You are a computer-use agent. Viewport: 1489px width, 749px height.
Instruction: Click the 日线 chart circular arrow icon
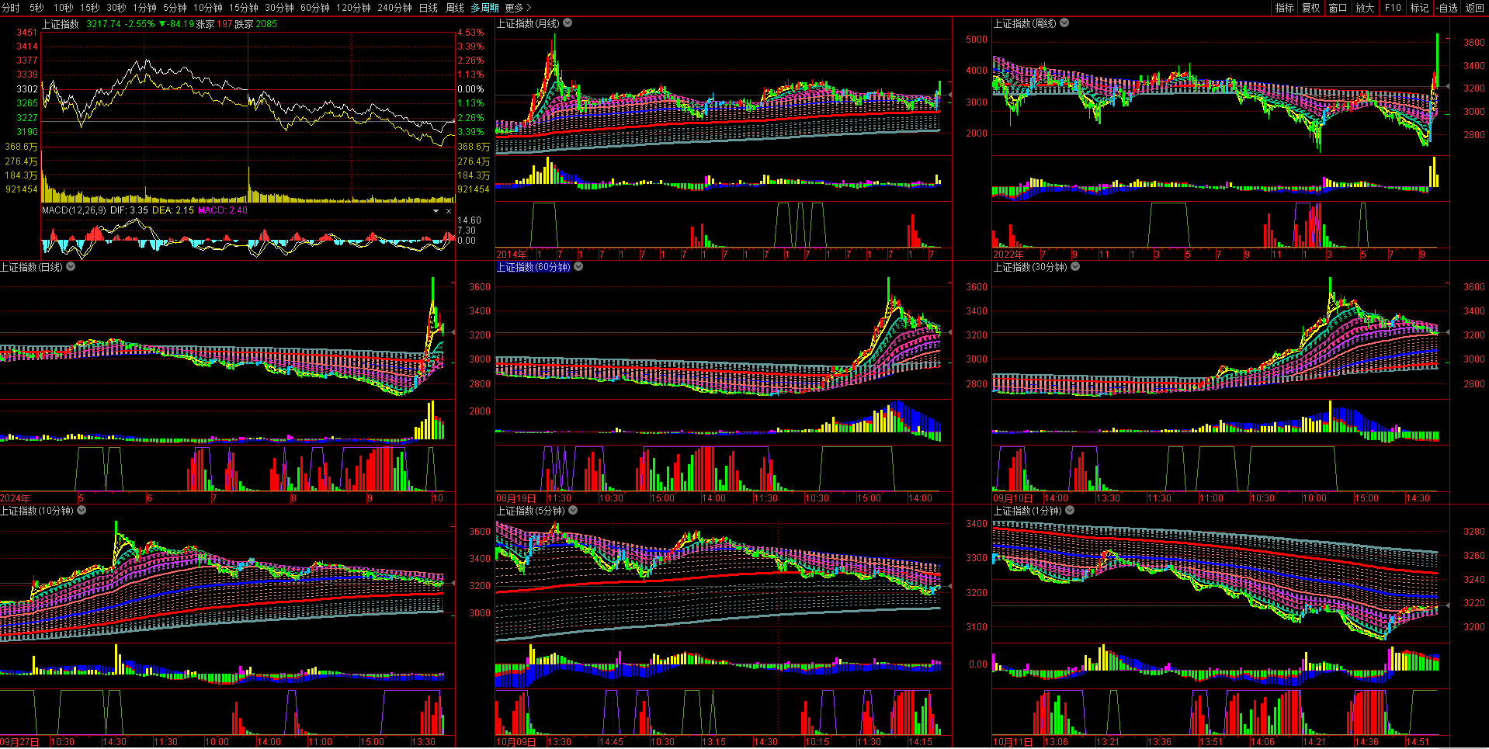(71, 267)
